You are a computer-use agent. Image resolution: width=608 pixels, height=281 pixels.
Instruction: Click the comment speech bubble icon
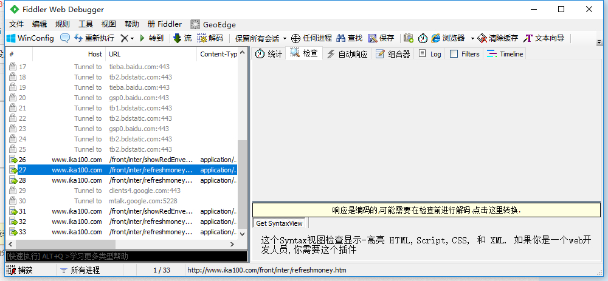click(65, 38)
